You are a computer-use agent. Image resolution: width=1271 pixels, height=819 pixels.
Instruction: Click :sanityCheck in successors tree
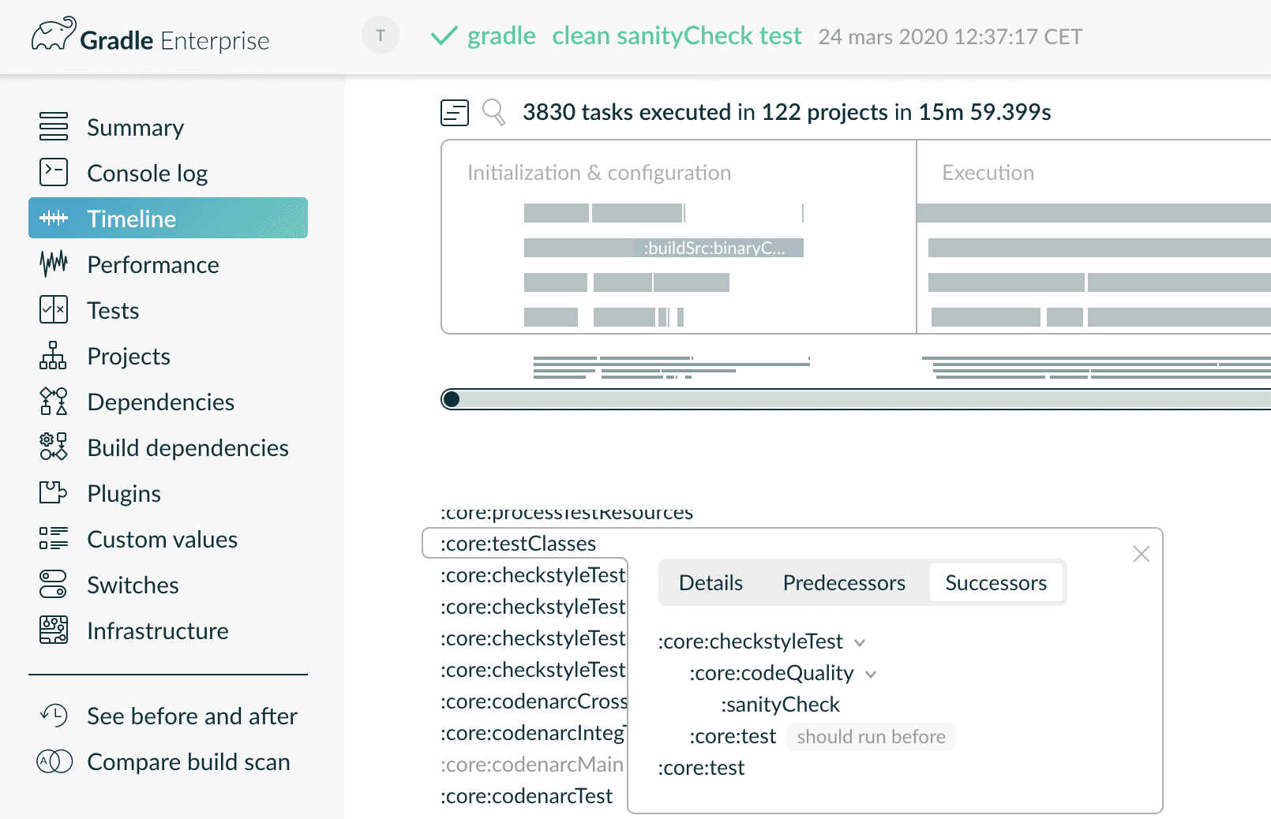point(780,705)
